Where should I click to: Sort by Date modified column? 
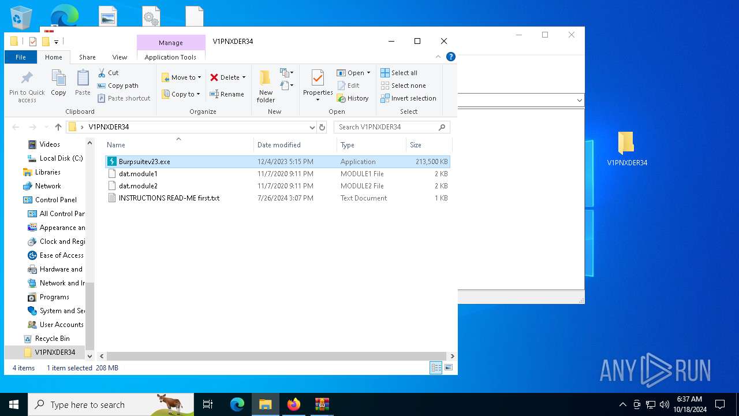[x=295, y=145]
